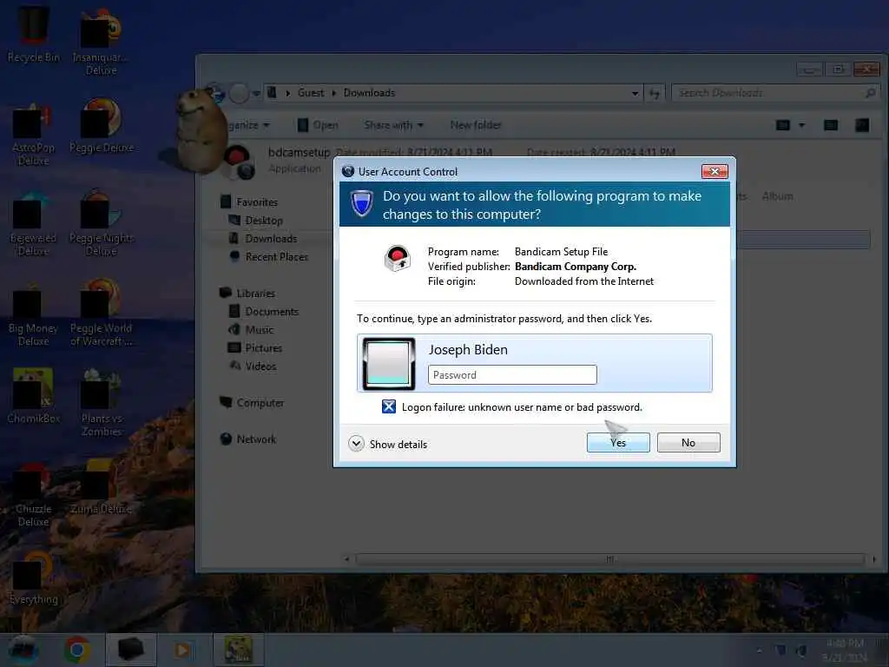Screen dimensions: 889x667
Task: Select Music library in Explorer sidebar
Action: (x=259, y=329)
